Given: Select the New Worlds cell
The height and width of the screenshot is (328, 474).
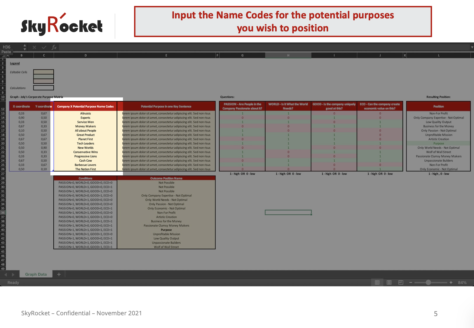Looking at the screenshot, I should point(86,148).
